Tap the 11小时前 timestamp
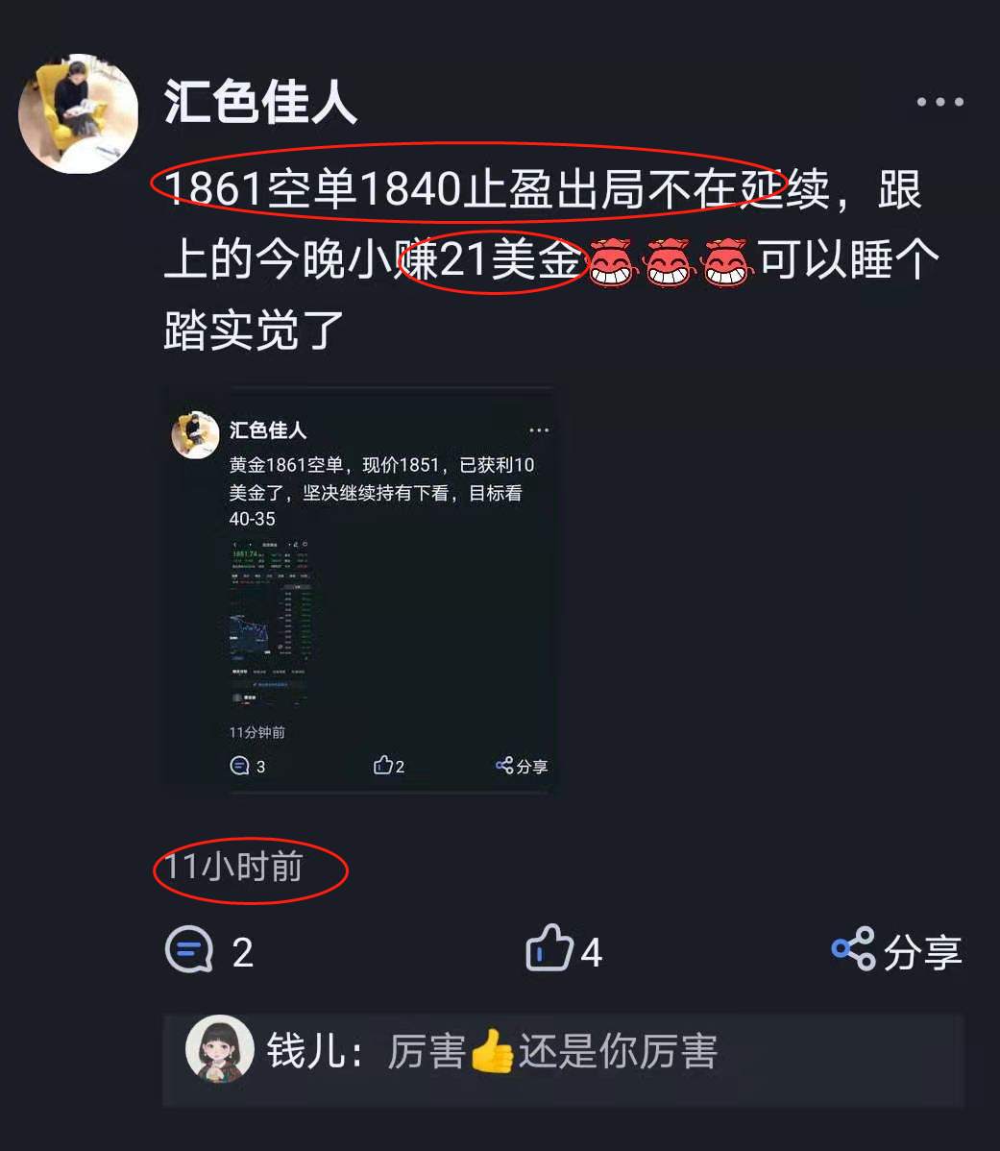Image resolution: width=1000 pixels, height=1151 pixels. click(233, 867)
